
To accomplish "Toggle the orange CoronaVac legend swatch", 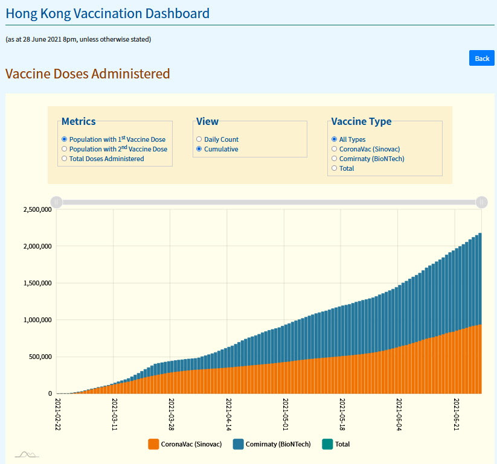I will pyautogui.click(x=153, y=444).
